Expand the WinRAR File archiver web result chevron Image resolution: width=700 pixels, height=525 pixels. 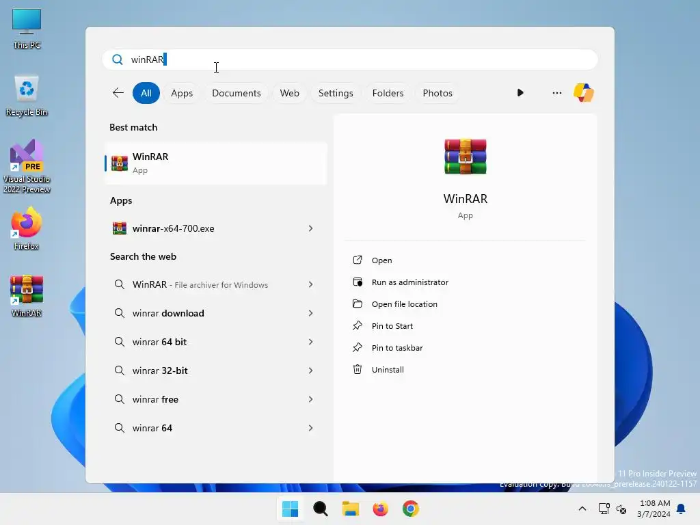coord(310,284)
